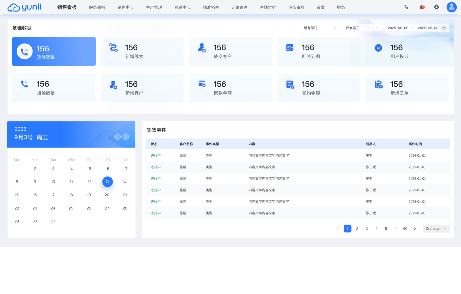
Task: Select the 拨号数量 phone dial icon
Action: [25, 51]
